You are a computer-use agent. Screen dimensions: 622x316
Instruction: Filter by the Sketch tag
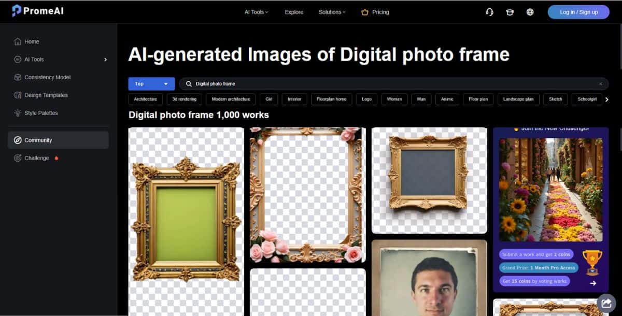point(556,99)
